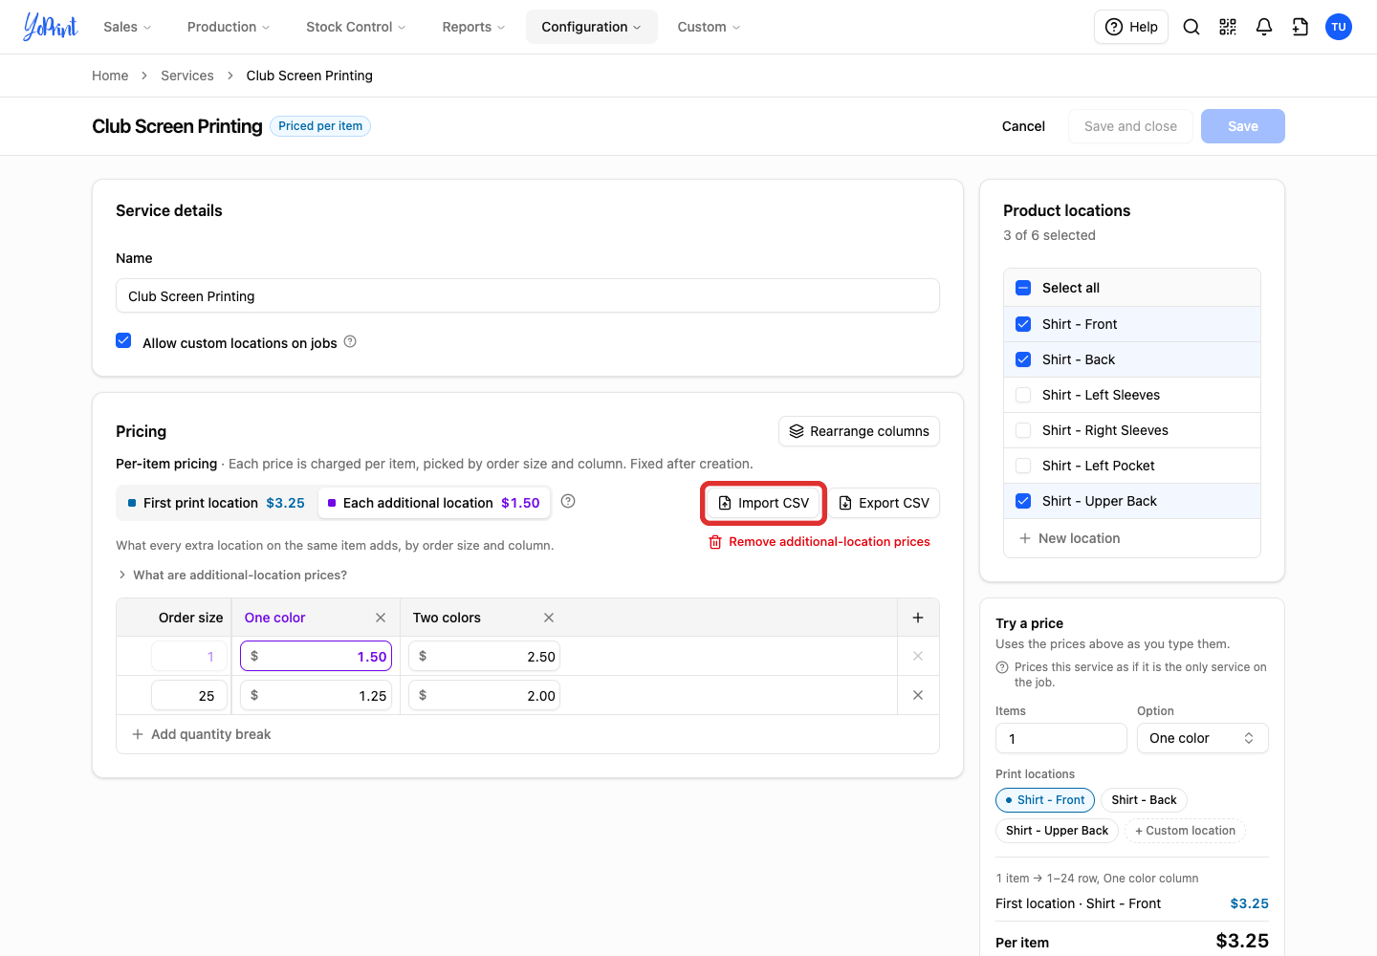Open the Stock Control menu

[x=356, y=27]
